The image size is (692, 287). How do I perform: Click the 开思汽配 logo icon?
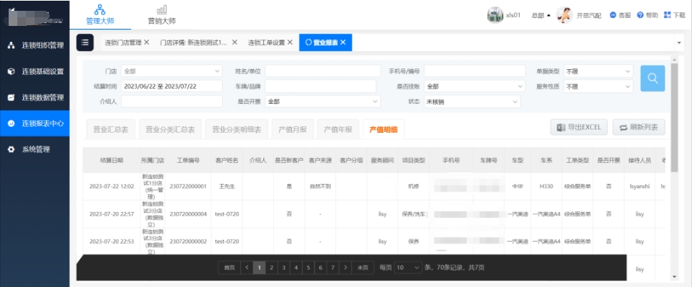click(564, 15)
